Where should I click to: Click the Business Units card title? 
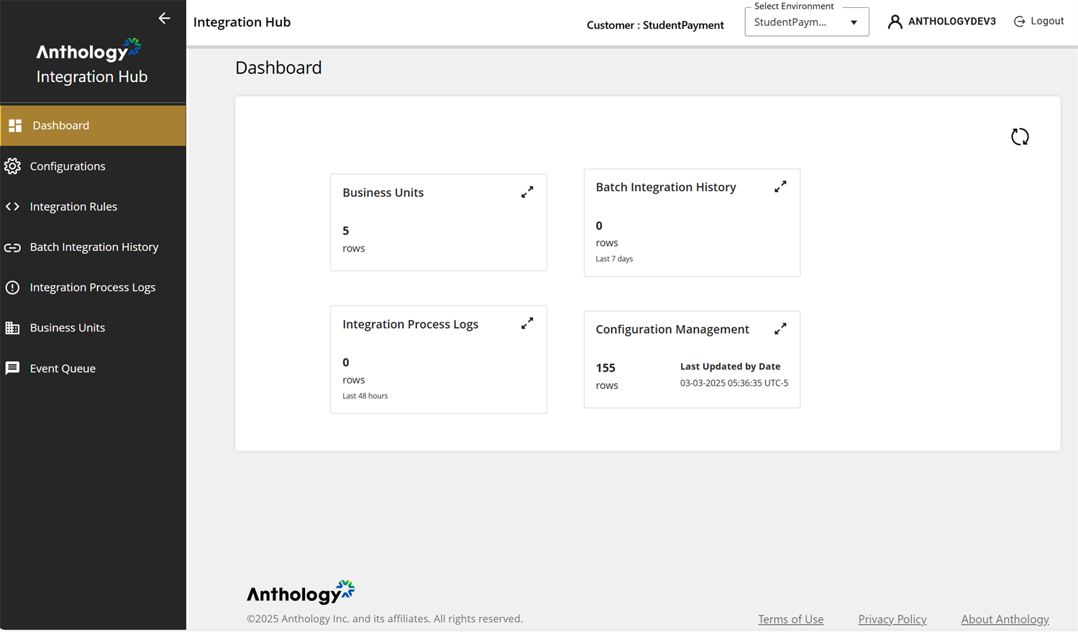383,193
